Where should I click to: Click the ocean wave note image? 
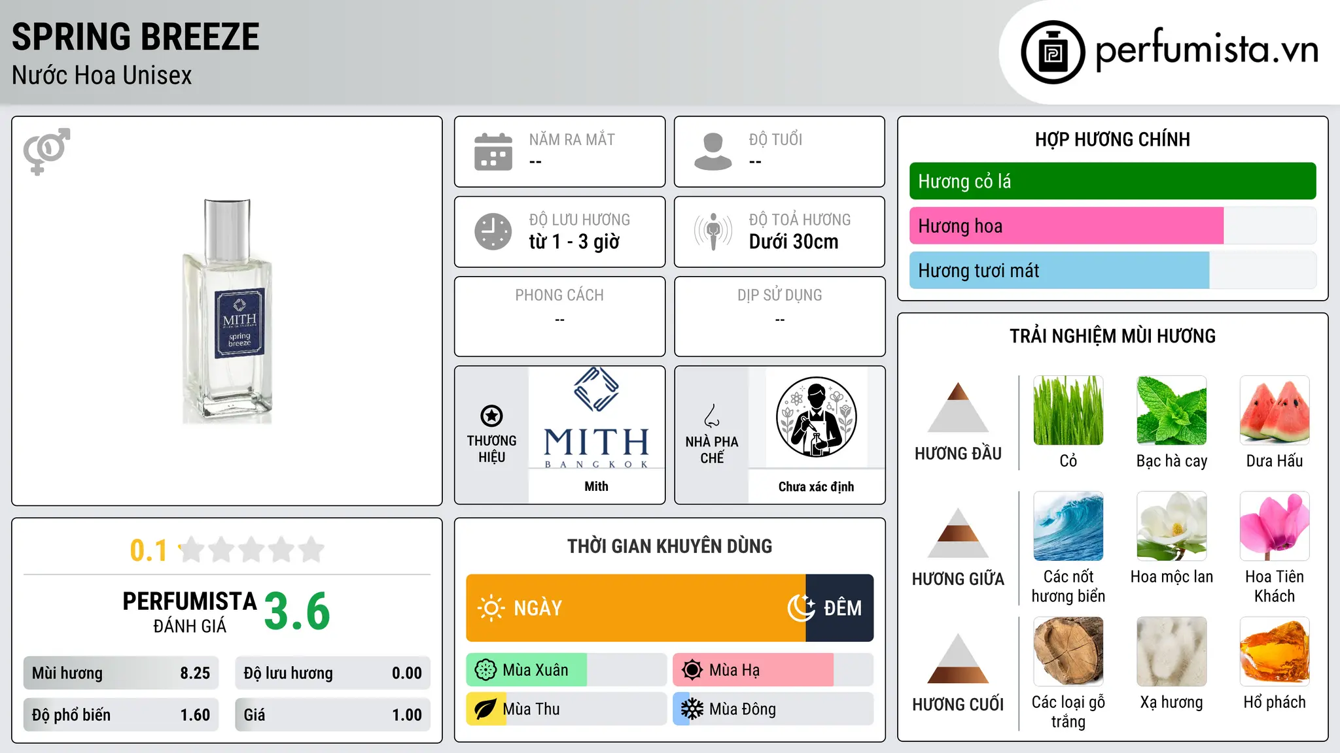tap(1068, 526)
